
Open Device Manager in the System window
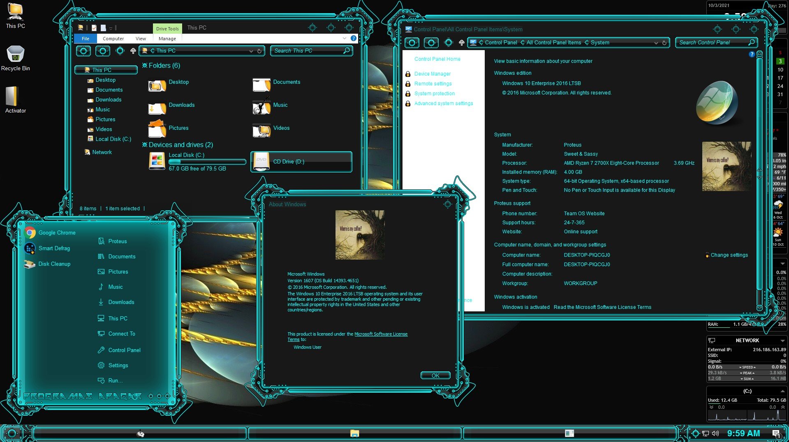coord(433,74)
